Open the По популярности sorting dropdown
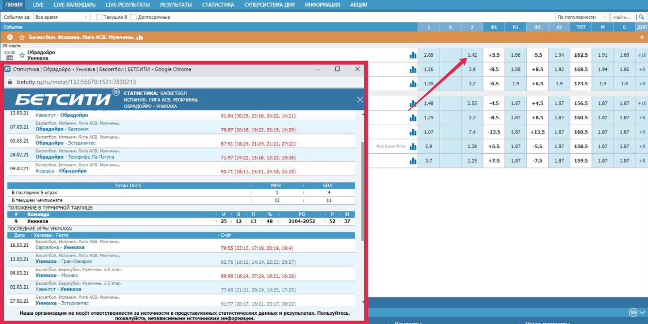The width and height of the screenshot is (648, 324). tap(582, 17)
